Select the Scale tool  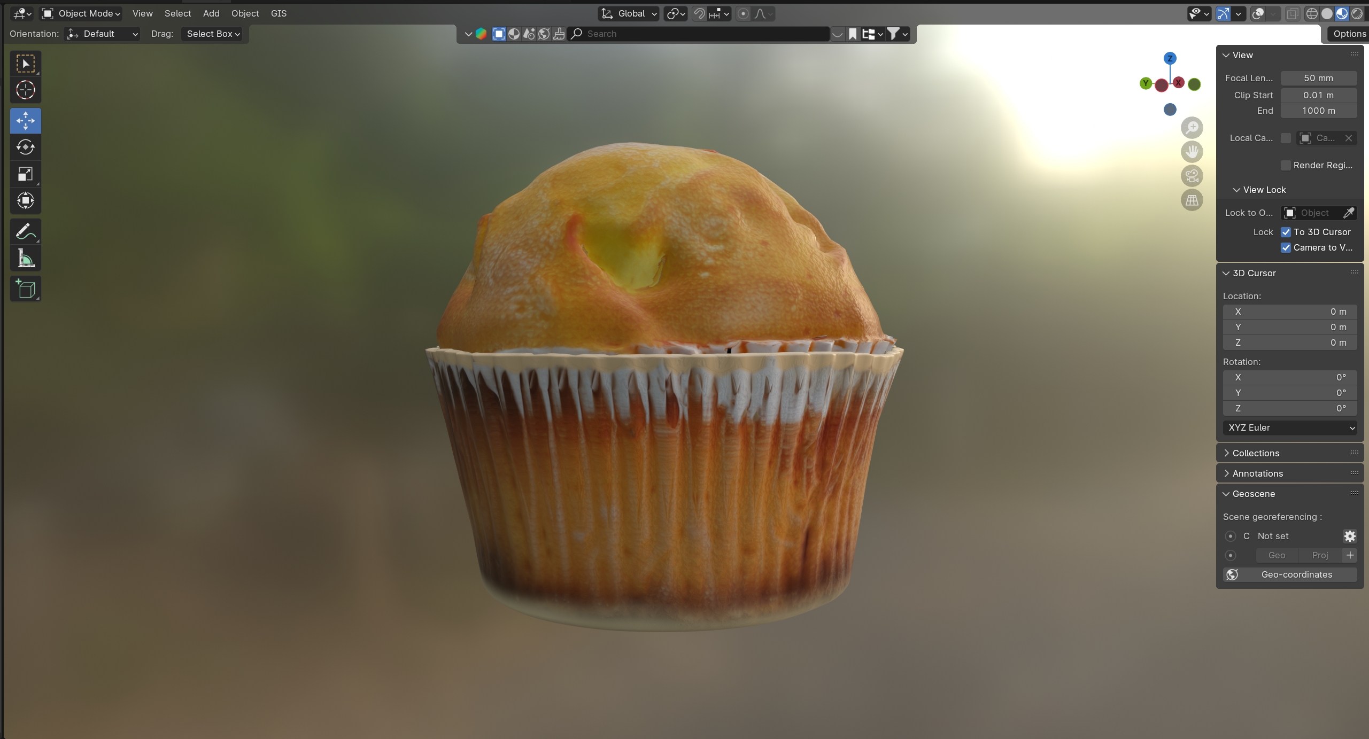25,174
